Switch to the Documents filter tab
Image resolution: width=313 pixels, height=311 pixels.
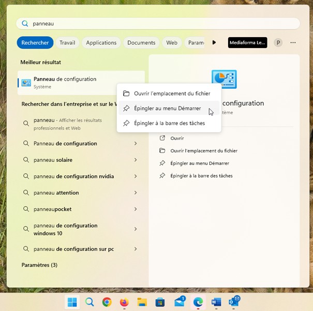coord(141,42)
